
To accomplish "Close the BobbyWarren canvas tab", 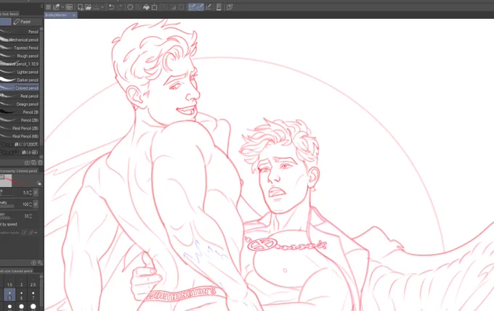I will (x=74, y=15).
